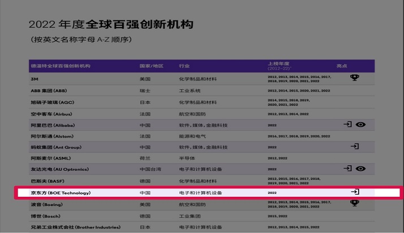Click the entry arrow icon in Alibaba row

pyautogui.click(x=347, y=124)
